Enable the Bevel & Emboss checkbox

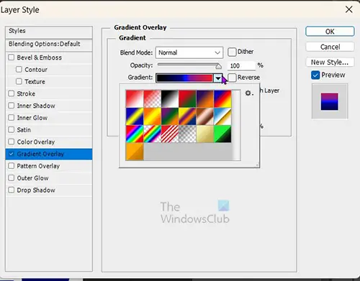pyautogui.click(x=12, y=57)
